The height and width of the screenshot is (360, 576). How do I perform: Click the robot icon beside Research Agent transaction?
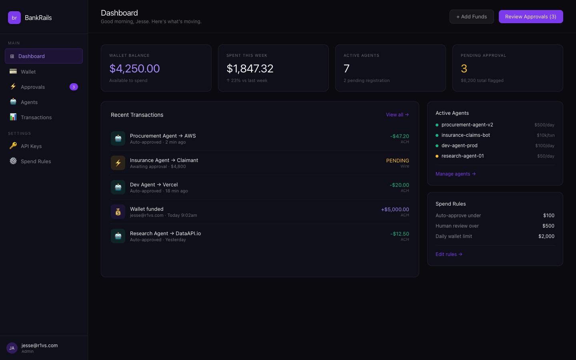118,236
